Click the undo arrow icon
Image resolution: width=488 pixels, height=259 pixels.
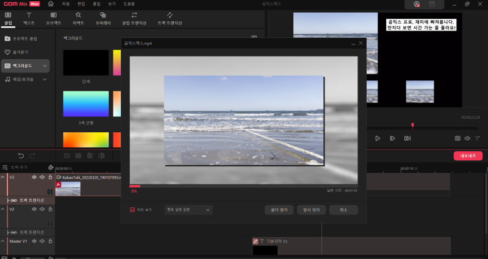(x=21, y=155)
